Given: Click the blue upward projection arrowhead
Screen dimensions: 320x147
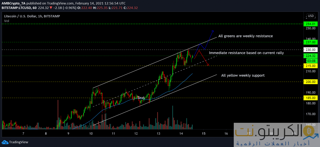Looking at the screenshot, I should (x=212, y=31).
